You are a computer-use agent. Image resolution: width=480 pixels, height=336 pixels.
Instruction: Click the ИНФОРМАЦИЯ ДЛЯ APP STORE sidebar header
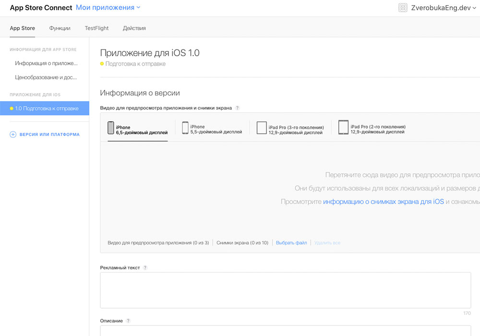43,49
